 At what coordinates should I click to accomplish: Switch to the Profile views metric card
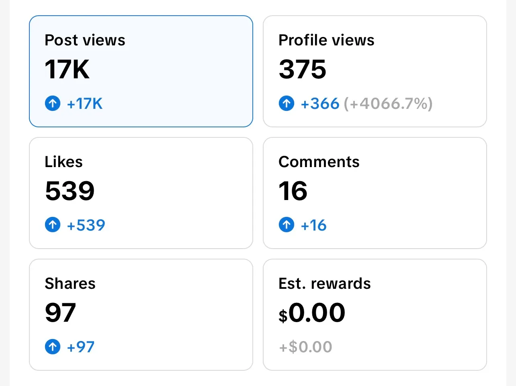pos(375,71)
